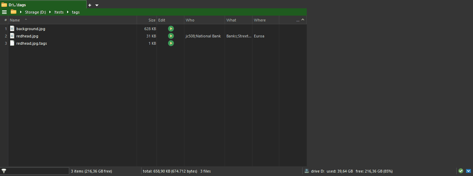Viewport: 473px width, 176px height.
Task: Go to the !tests folder in breadcrumb
Action: tap(59, 12)
